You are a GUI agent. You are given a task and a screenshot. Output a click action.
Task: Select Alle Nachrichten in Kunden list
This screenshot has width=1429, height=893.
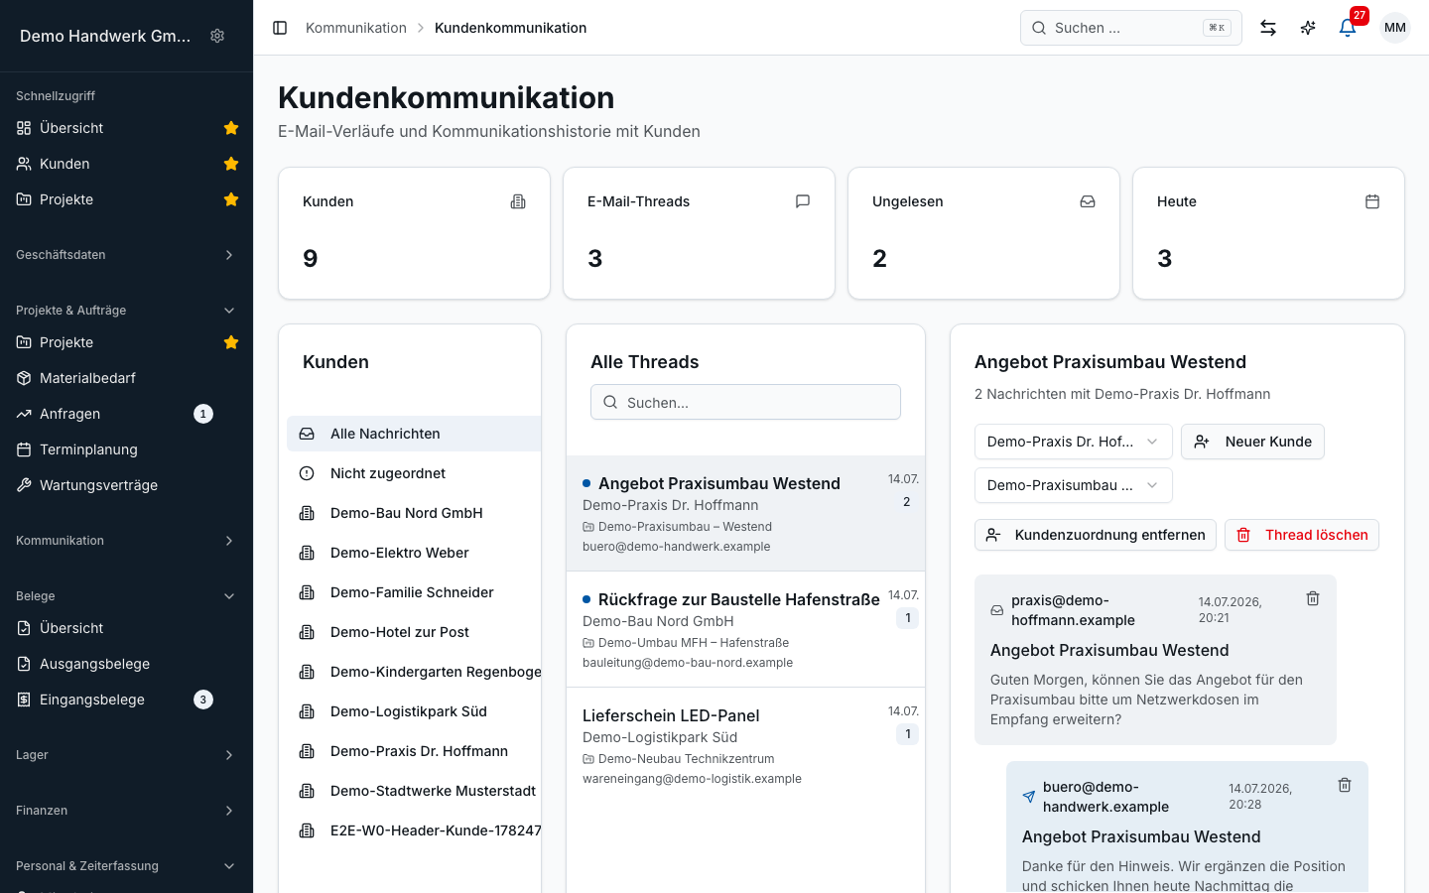pyautogui.click(x=414, y=434)
